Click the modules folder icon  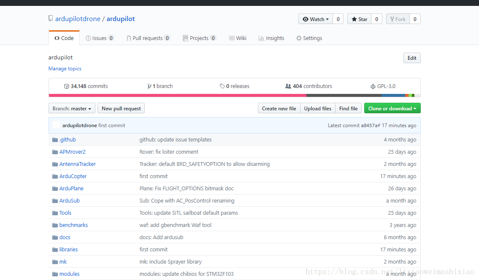point(55,274)
